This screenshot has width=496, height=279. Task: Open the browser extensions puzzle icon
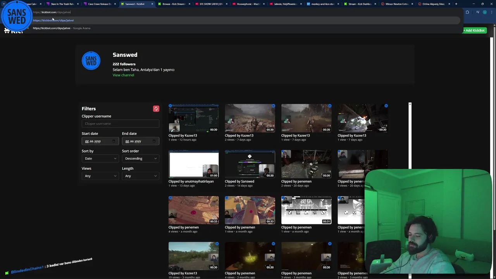pyautogui.click(x=467, y=12)
